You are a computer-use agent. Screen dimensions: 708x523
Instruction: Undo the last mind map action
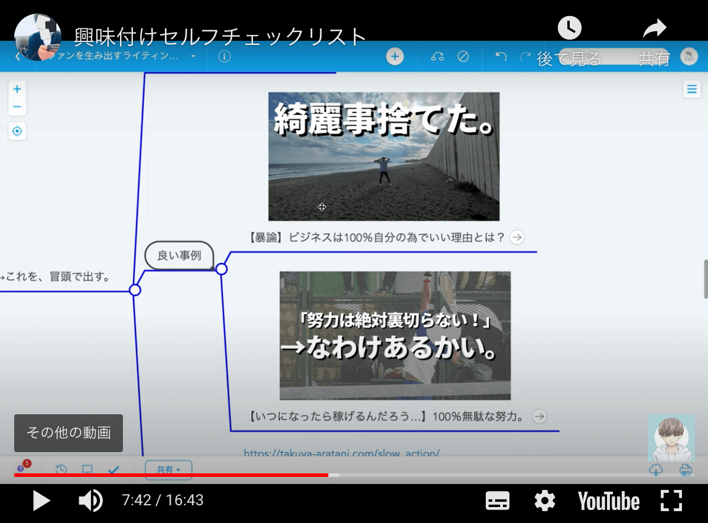501,57
